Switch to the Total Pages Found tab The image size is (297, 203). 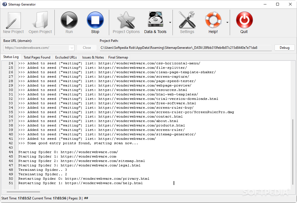click(x=37, y=57)
